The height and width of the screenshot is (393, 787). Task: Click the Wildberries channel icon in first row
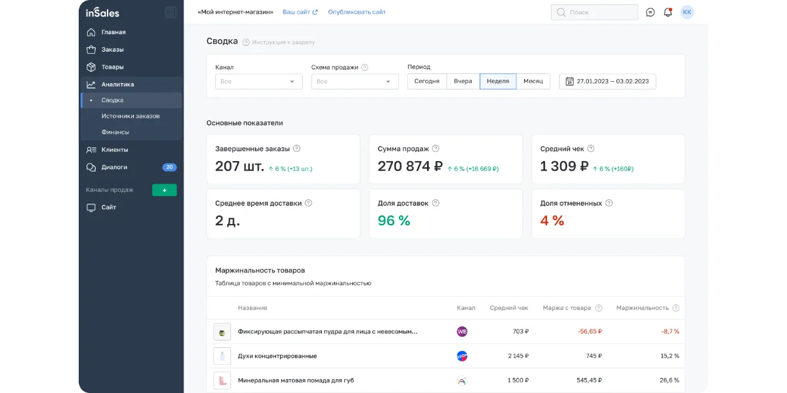[x=462, y=331]
